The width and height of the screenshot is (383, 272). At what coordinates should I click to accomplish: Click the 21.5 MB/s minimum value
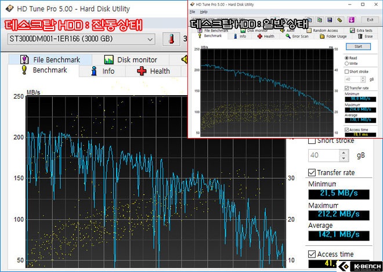click(339, 194)
